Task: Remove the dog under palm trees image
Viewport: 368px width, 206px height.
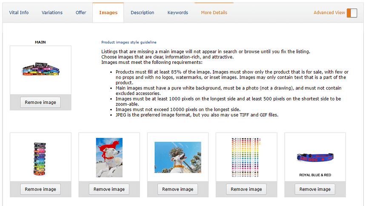Action: 178,189
